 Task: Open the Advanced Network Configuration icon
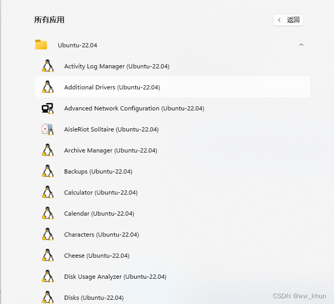pos(48,108)
